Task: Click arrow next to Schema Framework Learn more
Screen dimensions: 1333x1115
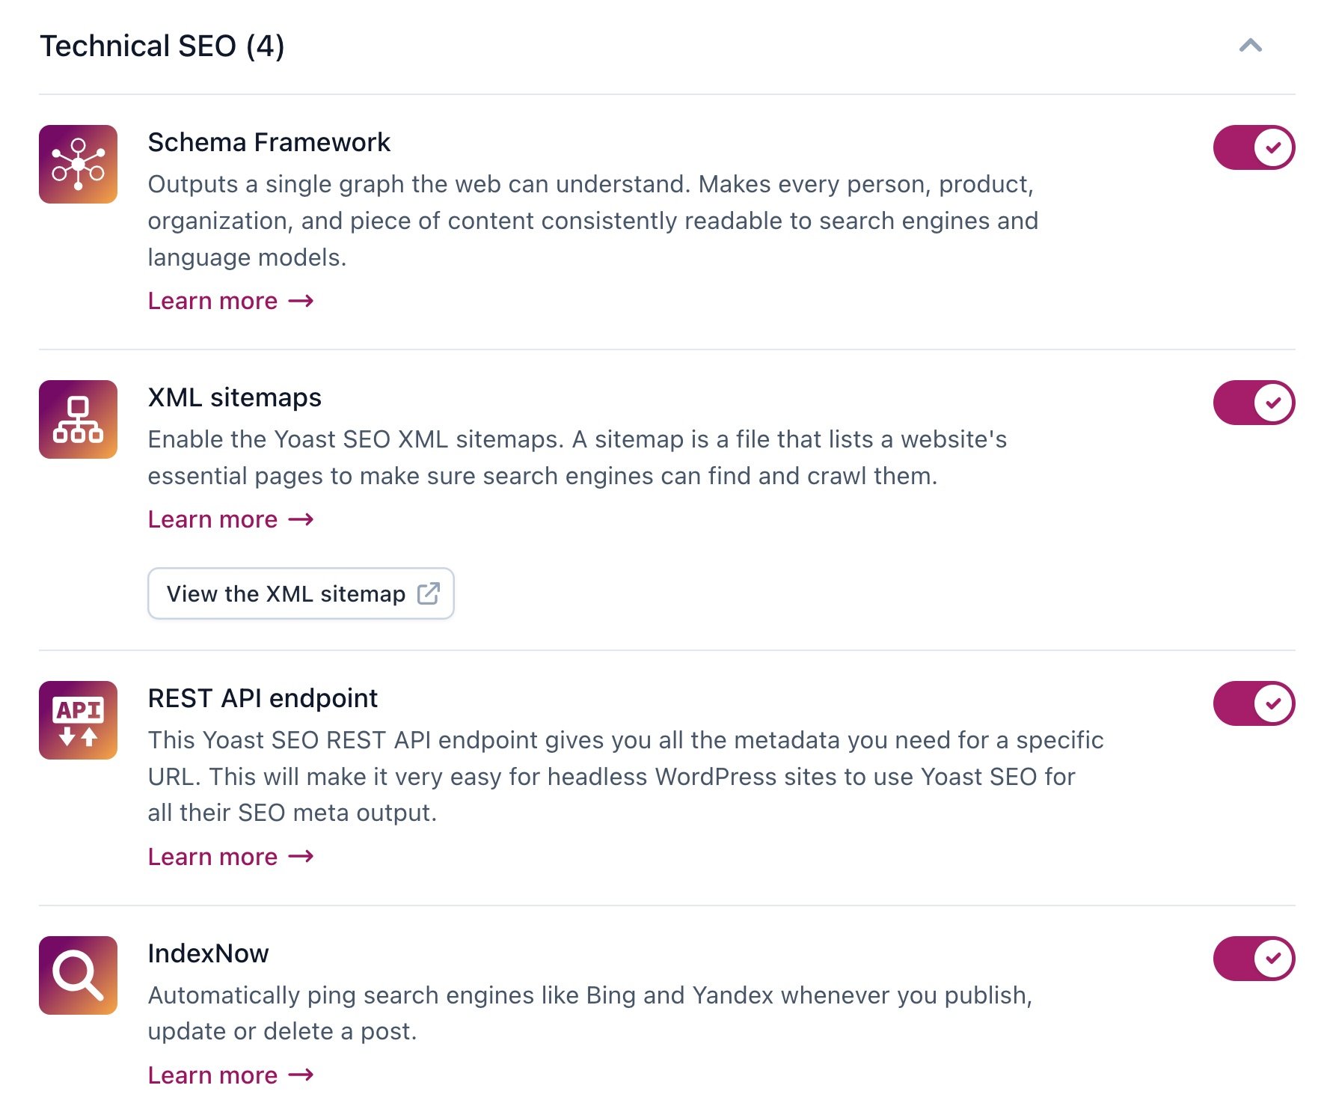Action: point(301,301)
